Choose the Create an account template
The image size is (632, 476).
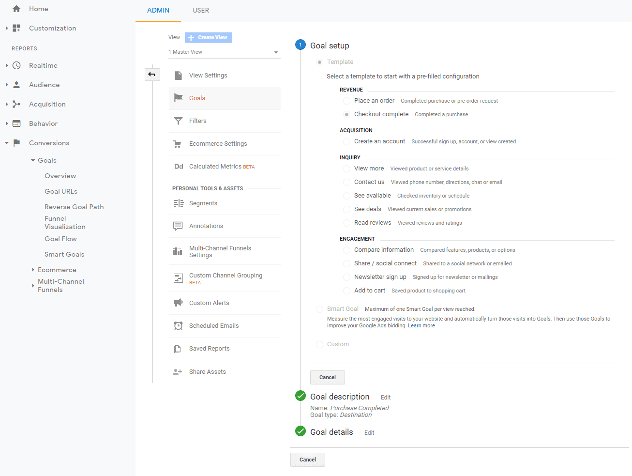tap(346, 141)
